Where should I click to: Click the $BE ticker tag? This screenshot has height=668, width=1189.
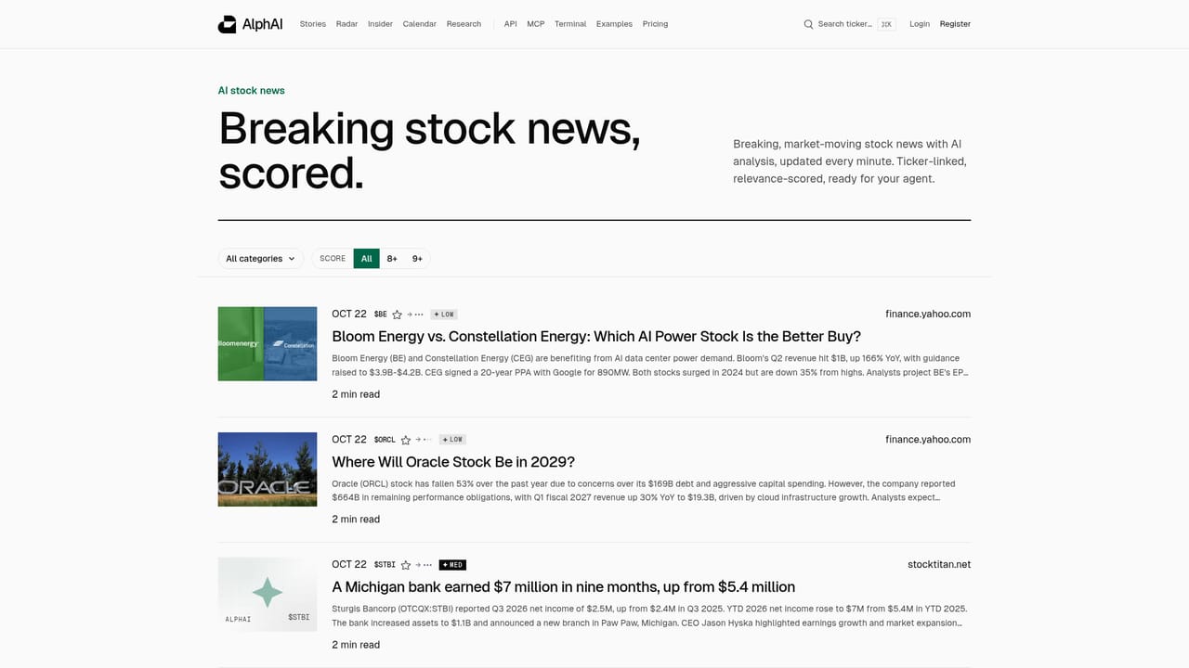point(380,315)
